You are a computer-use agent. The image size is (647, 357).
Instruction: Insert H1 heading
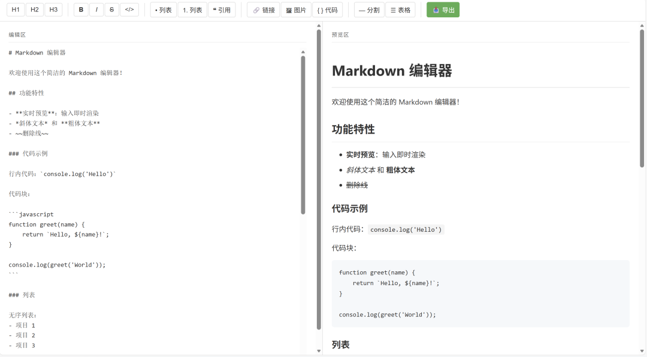[16, 10]
